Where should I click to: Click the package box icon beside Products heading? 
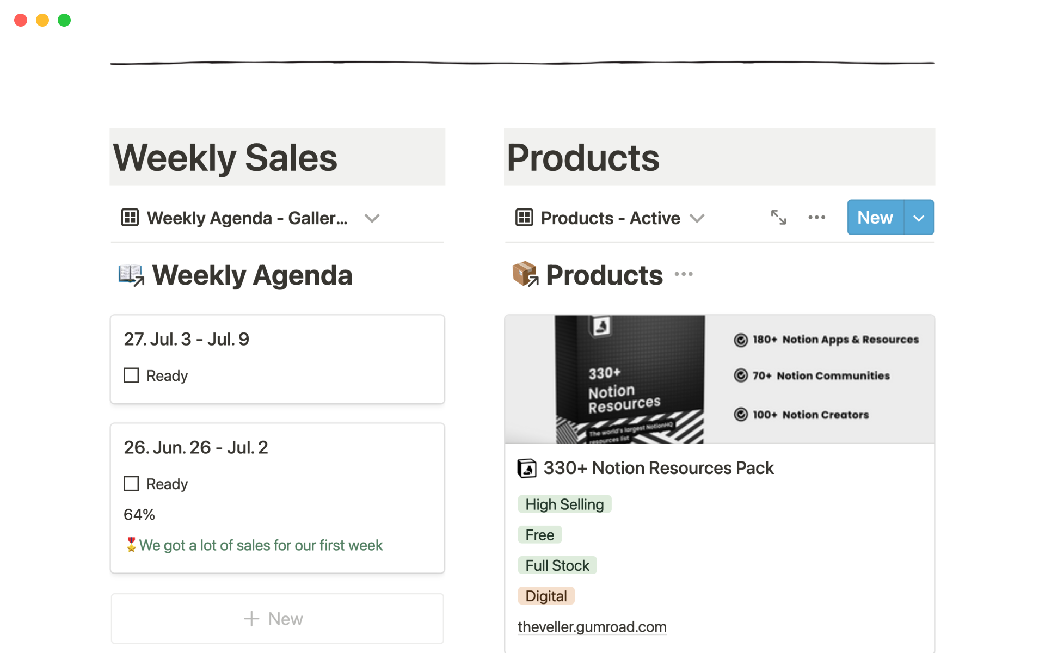pos(525,274)
